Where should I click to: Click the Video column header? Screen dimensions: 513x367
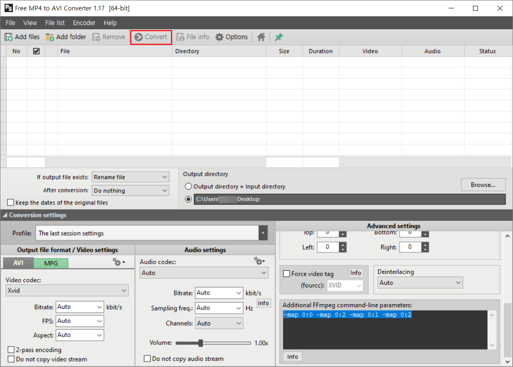click(x=370, y=51)
